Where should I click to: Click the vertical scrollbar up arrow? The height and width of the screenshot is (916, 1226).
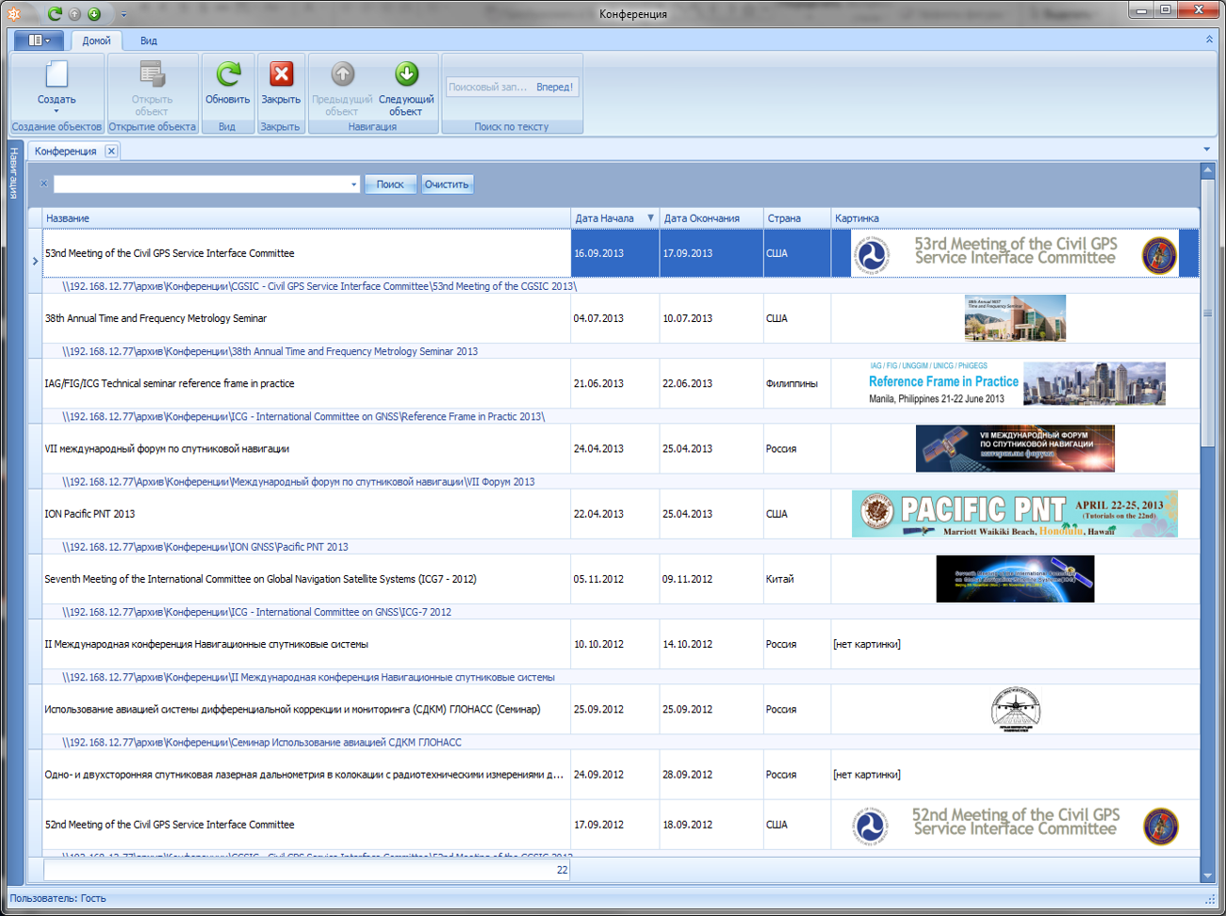1207,170
